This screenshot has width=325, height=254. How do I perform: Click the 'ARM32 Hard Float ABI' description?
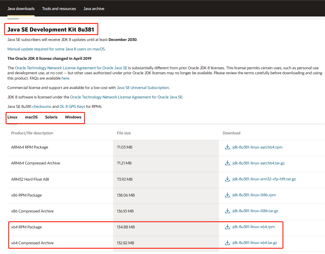[x=30, y=179]
